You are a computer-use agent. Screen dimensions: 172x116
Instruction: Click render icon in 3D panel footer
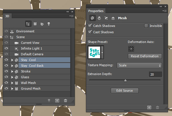[x=57, y=101]
